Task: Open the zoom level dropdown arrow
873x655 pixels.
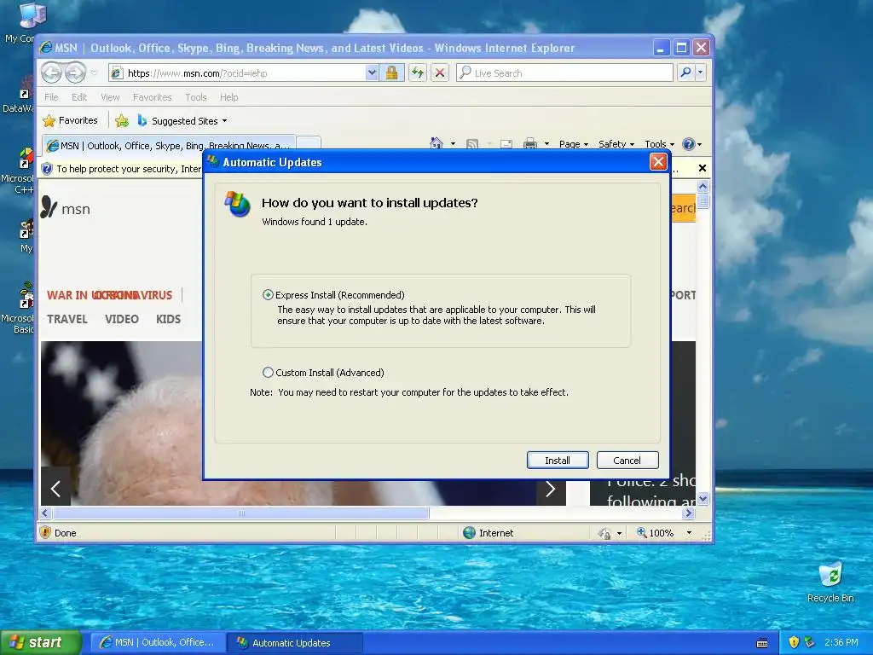Action: coord(689,533)
